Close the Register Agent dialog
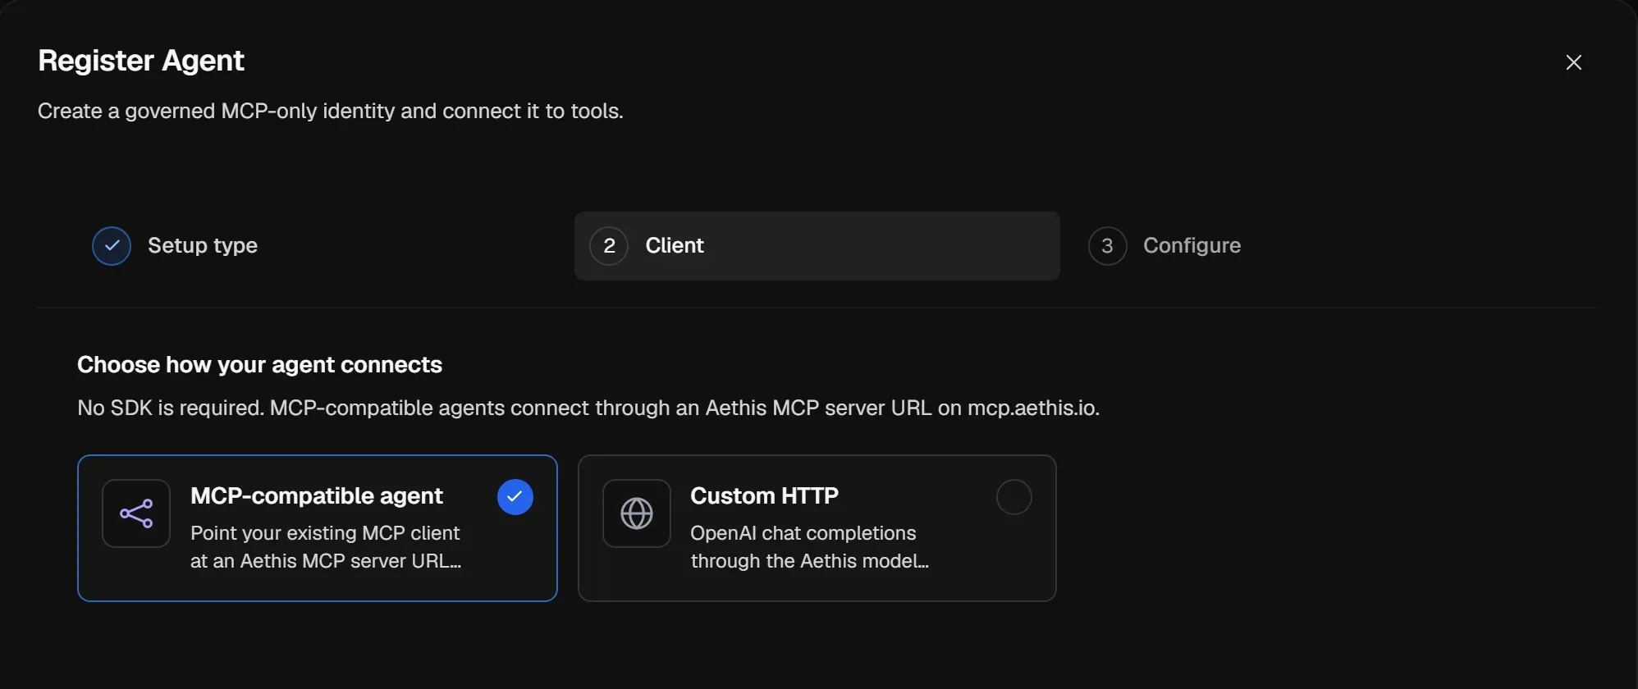Image resolution: width=1638 pixels, height=689 pixels. pos(1573,62)
